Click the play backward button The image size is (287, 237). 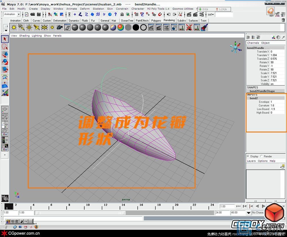point(257,206)
